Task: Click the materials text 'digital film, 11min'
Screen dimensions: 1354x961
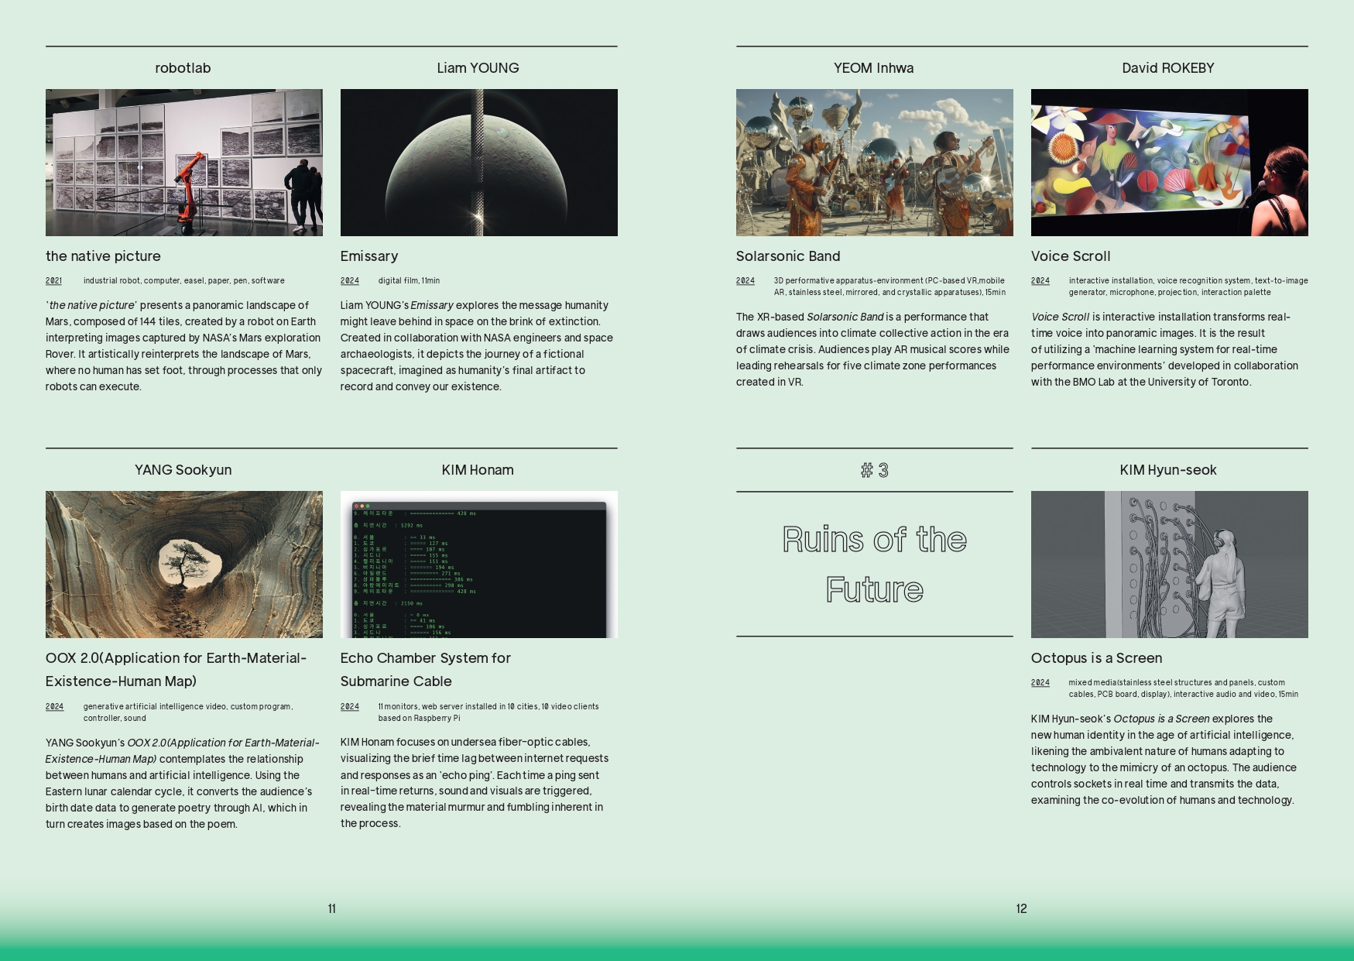Action: click(x=409, y=281)
